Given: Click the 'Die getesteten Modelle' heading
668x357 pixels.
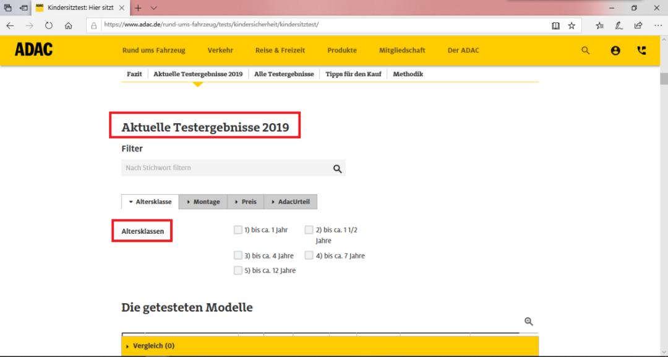Looking at the screenshot, I should point(187,308).
